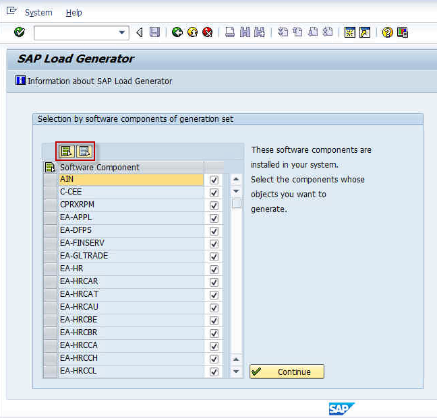Click the red Cancel icon
437x418 pixels.
click(x=207, y=32)
